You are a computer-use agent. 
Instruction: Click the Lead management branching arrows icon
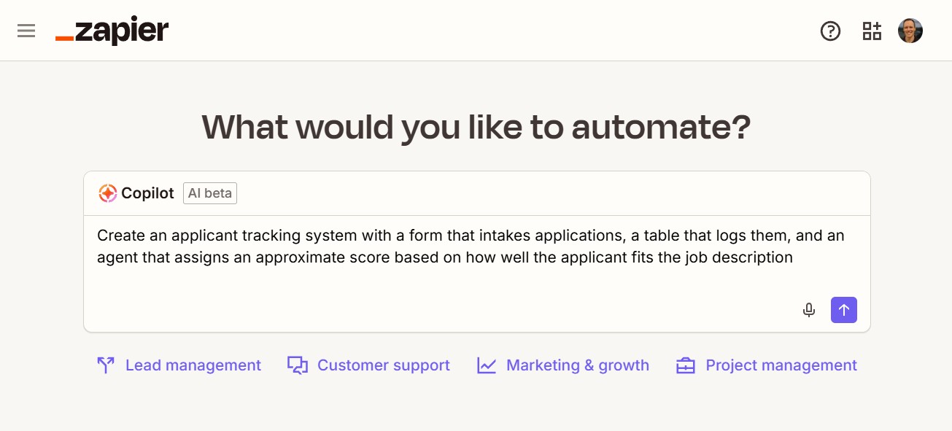106,365
